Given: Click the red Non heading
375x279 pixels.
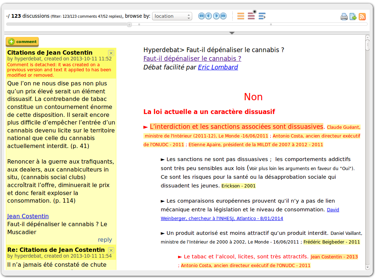Looking at the screenshot, I should [x=253, y=97].
